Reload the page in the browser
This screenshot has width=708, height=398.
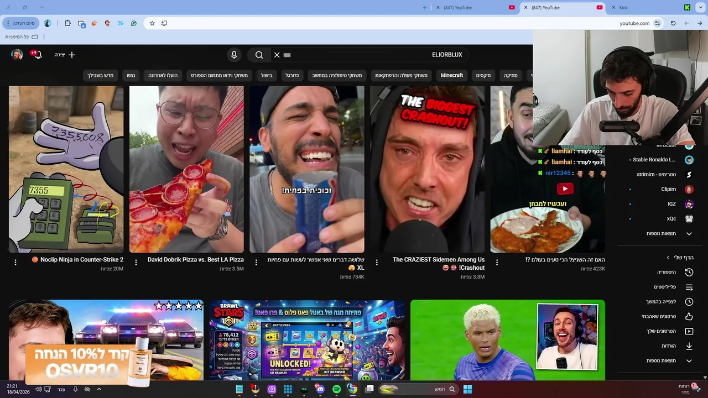click(673, 23)
